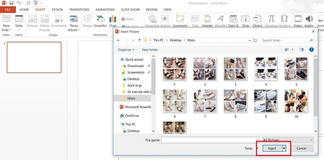Image resolution: width=324 pixels, height=160 pixels.
Task: Select image thumbnail named 8
Action: click(235, 103)
